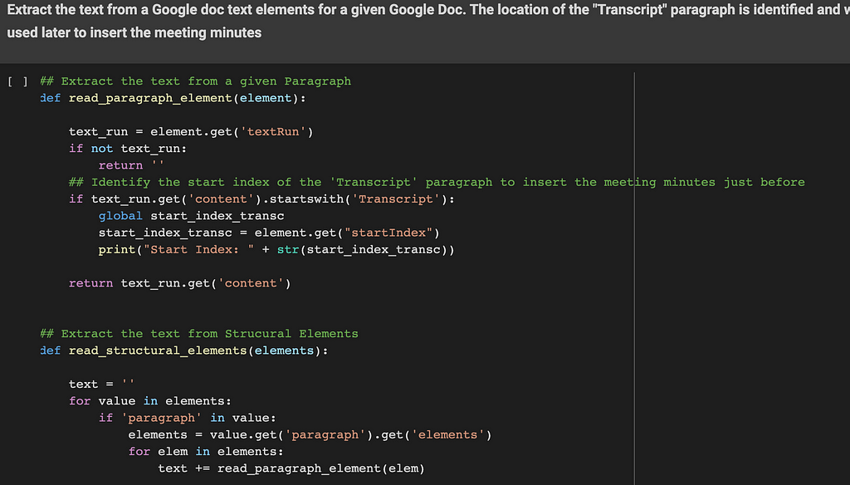Place cursor on read_paragraph_element function name
The image size is (850, 485).
coord(150,98)
